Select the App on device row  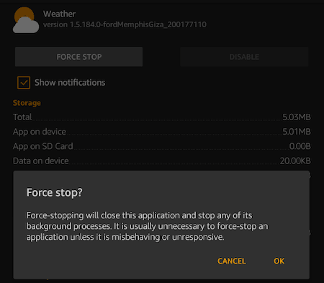point(162,132)
